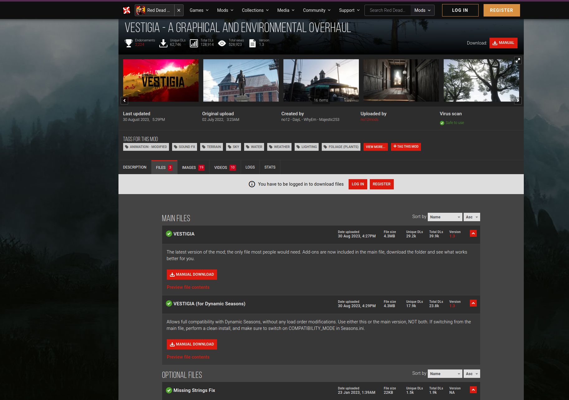The image size is (569, 400).
Task: Click the Total views eye icon
Action: (222, 43)
